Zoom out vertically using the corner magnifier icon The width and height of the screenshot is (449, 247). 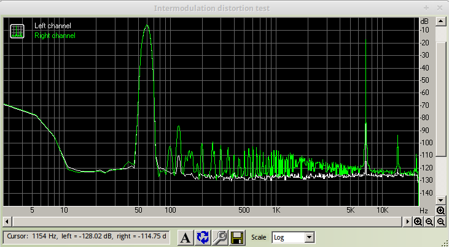tap(440, 221)
